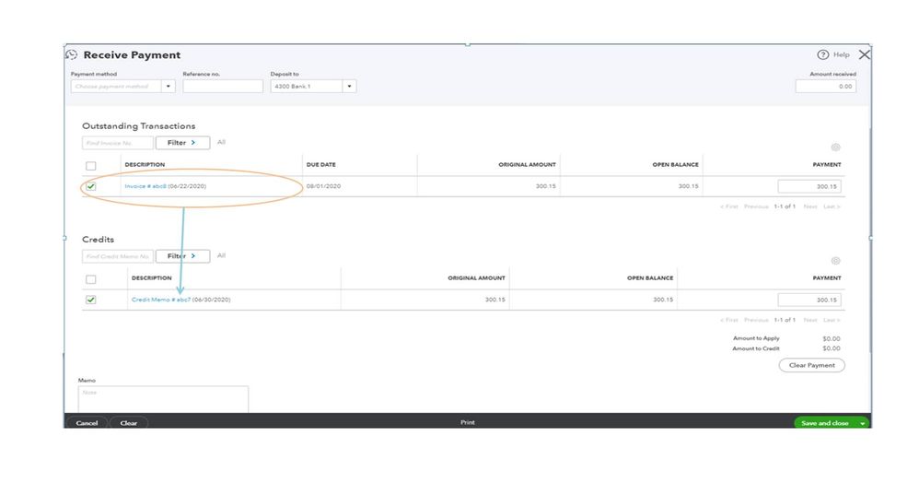Screen dimensions: 919x483
Task: Edit credit memo payment amount field
Action: coord(809,300)
